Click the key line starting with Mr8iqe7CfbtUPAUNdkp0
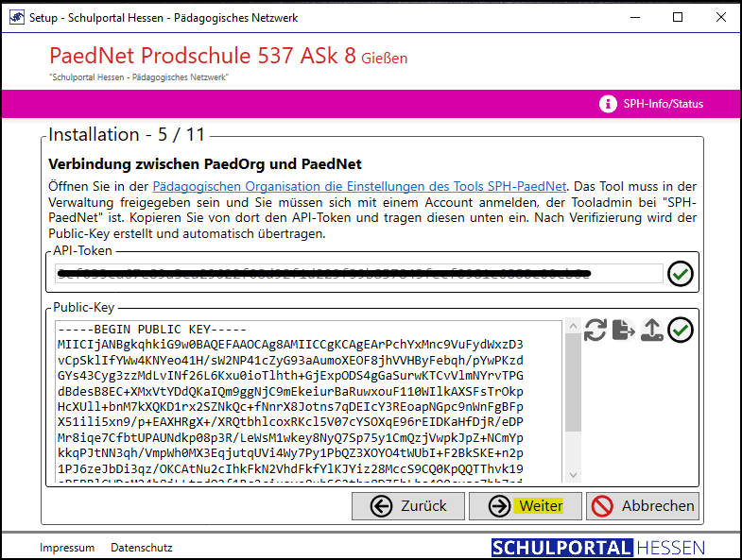The width and height of the screenshot is (742, 560). [x=290, y=438]
